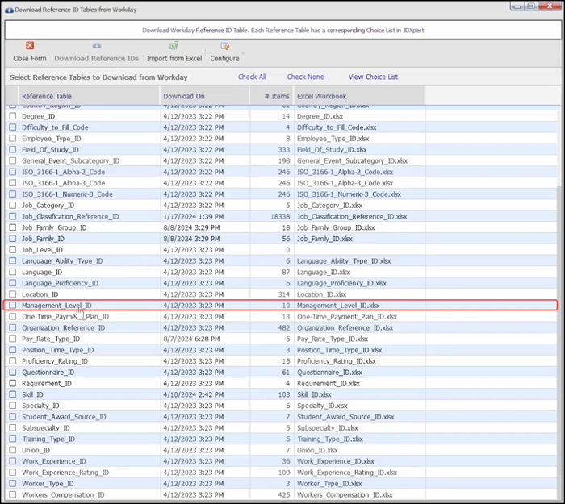Screen dimensions: 565x504
Task: Click the Import from Excel icon
Action: (x=174, y=47)
